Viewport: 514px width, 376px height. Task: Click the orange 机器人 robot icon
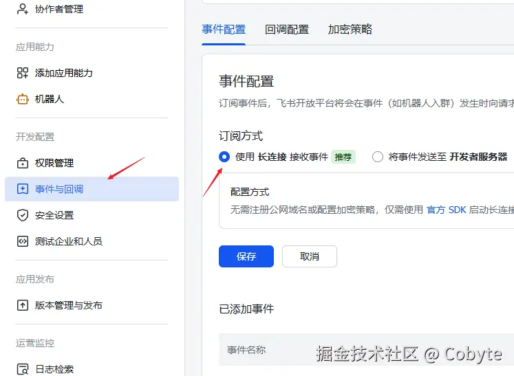(x=22, y=99)
